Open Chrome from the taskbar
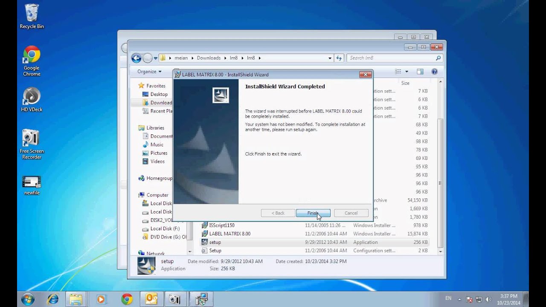The image size is (546, 307). click(126, 299)
